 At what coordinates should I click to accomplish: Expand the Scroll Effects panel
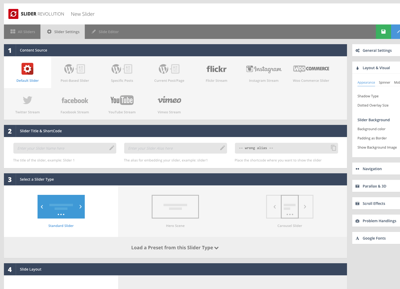[x=376, y=203]
